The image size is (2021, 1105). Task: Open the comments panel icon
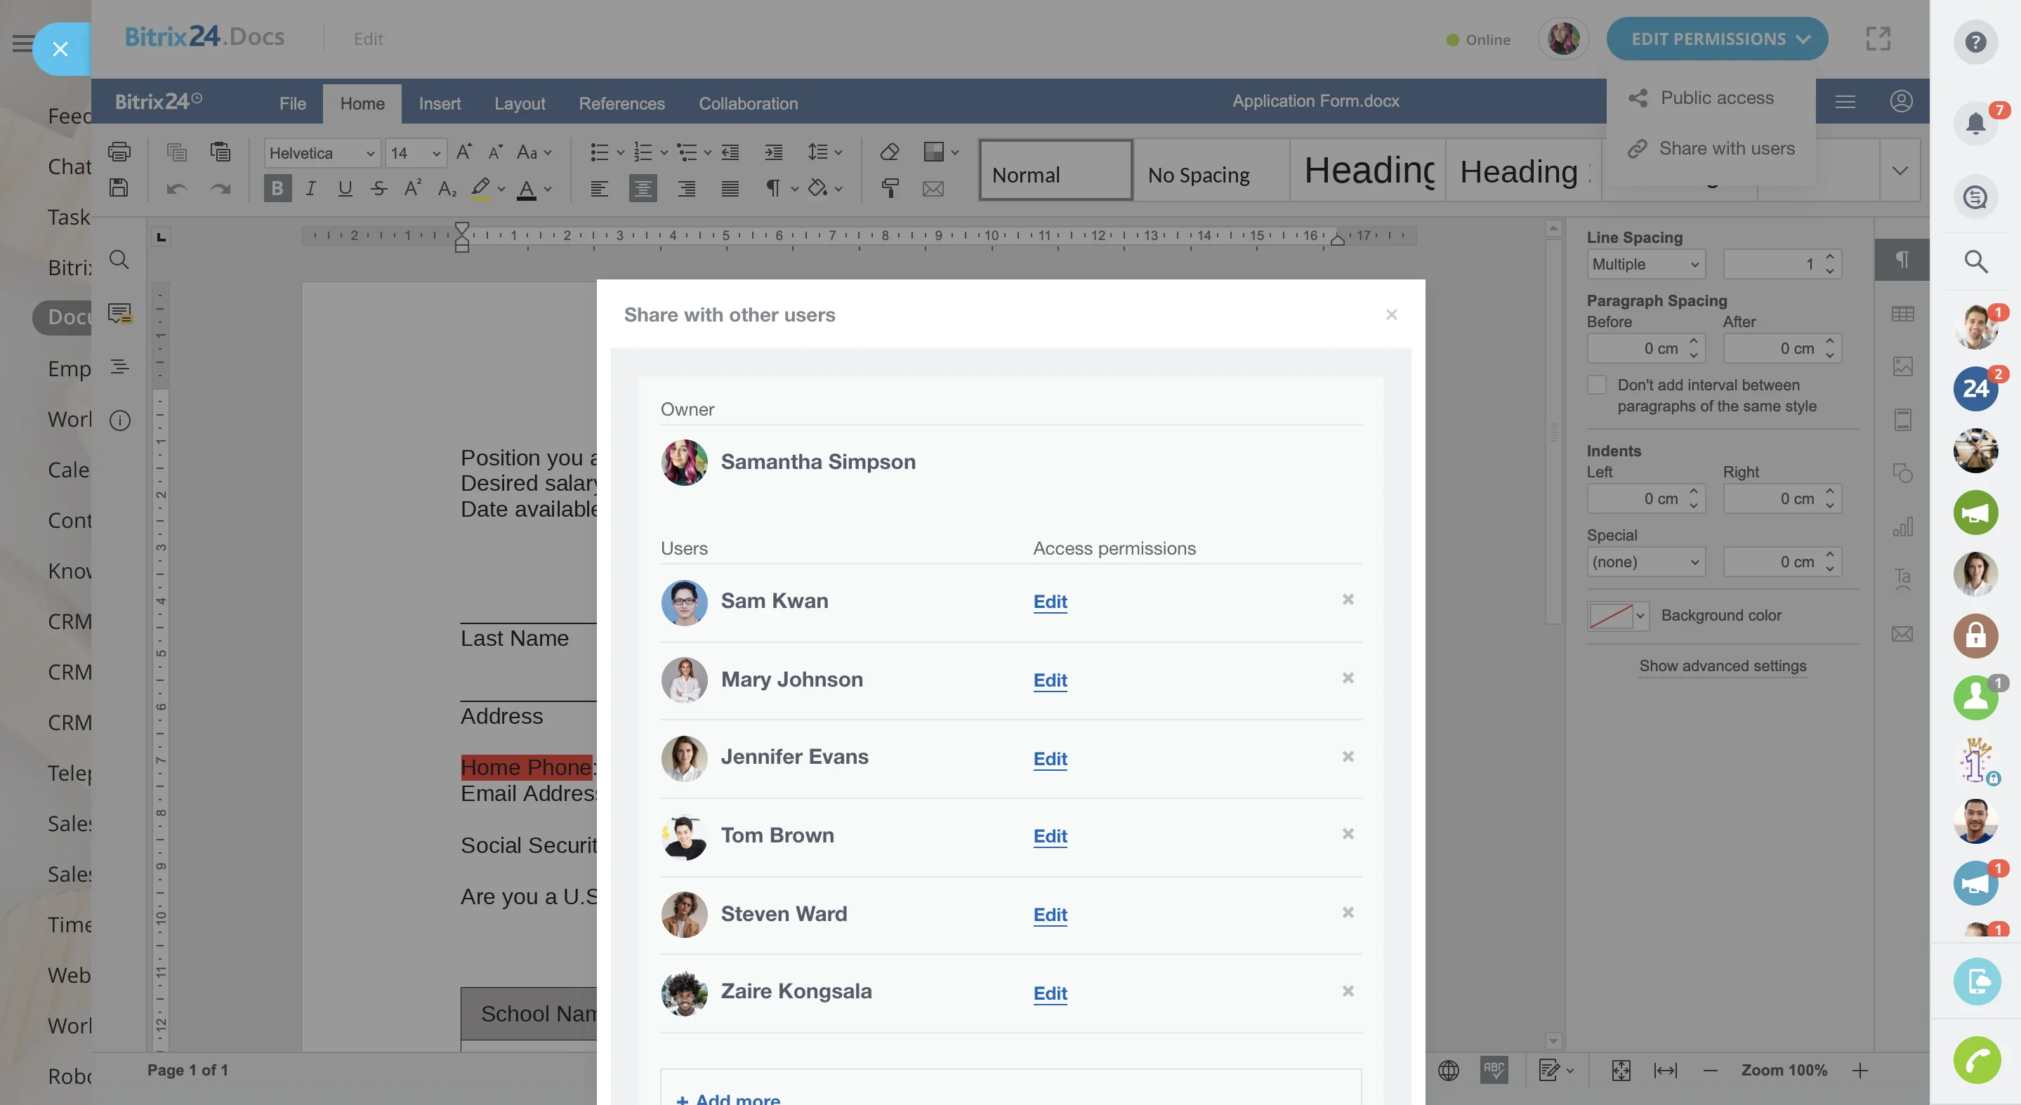(119, 314)
